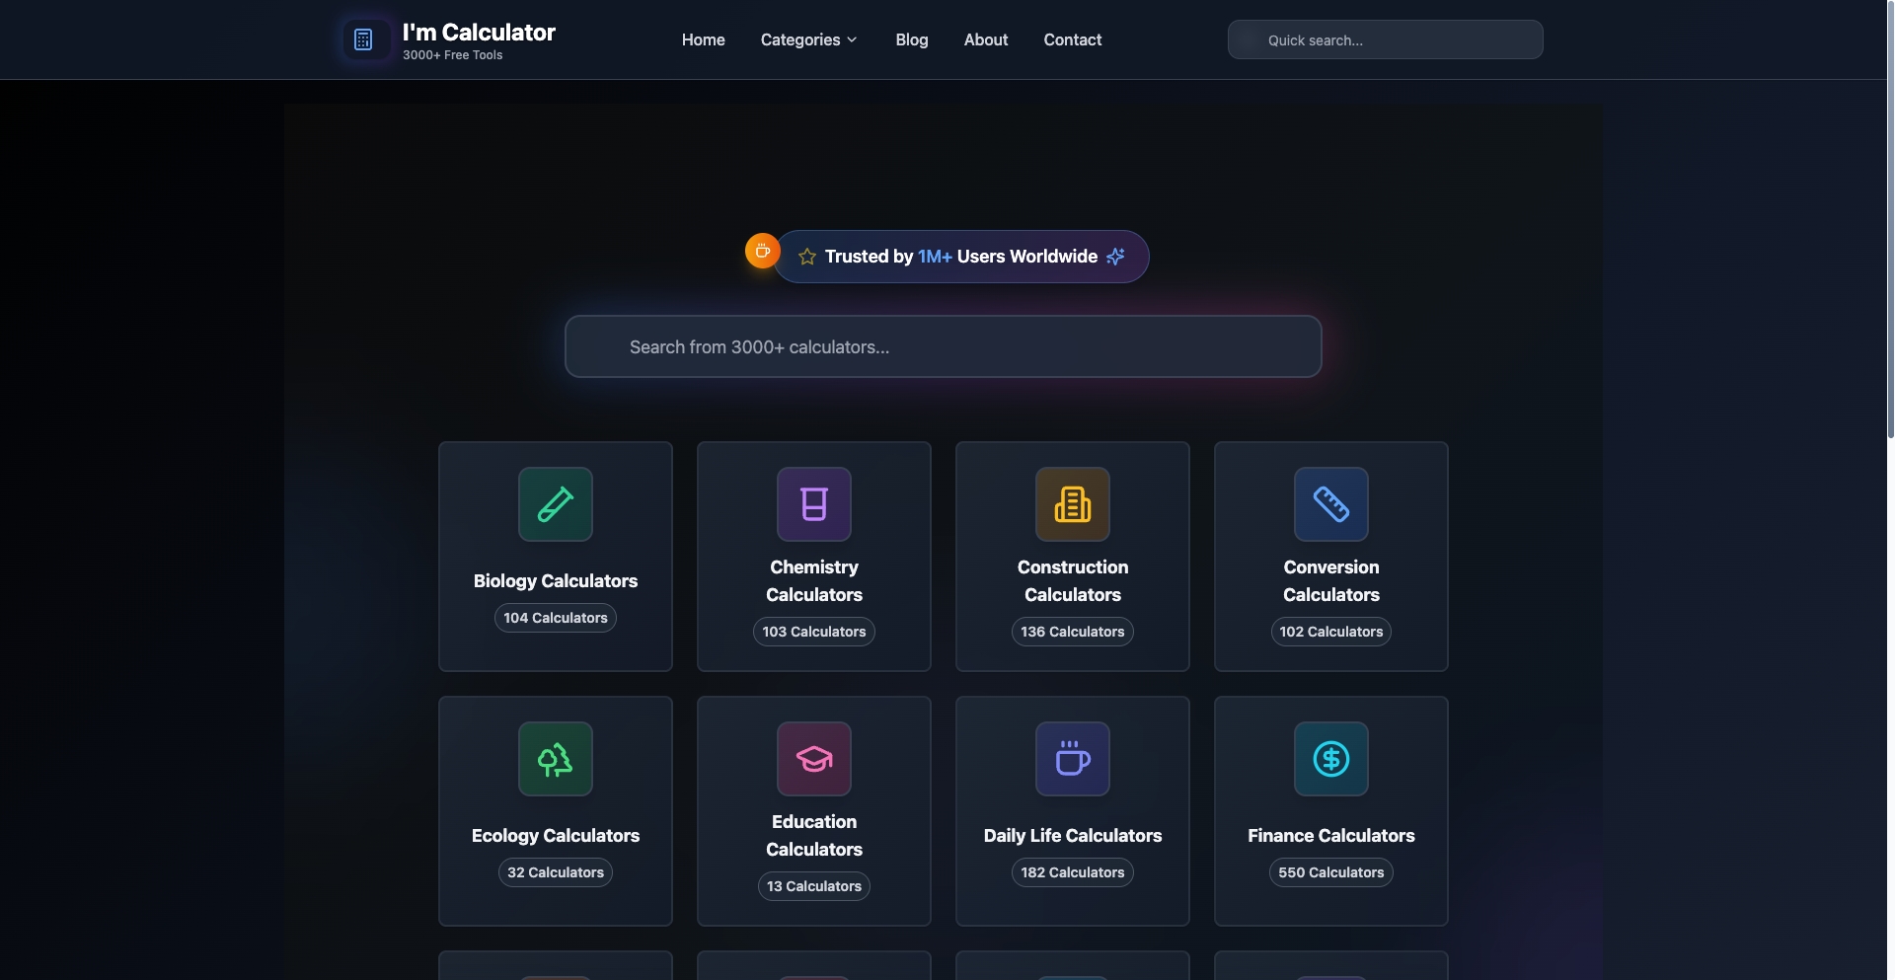Viewport: 1895px width, 980px height.
Task: Switch to the Blog page
Action: click(911, 39)
